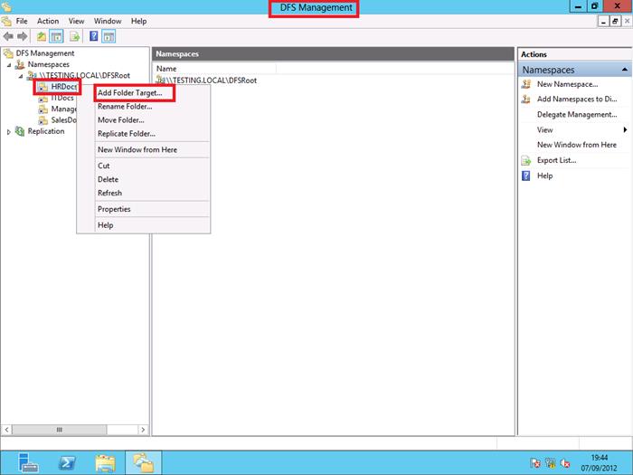Click DFS Management taskbar icon

pyautogui.click(x=143, y=463)
